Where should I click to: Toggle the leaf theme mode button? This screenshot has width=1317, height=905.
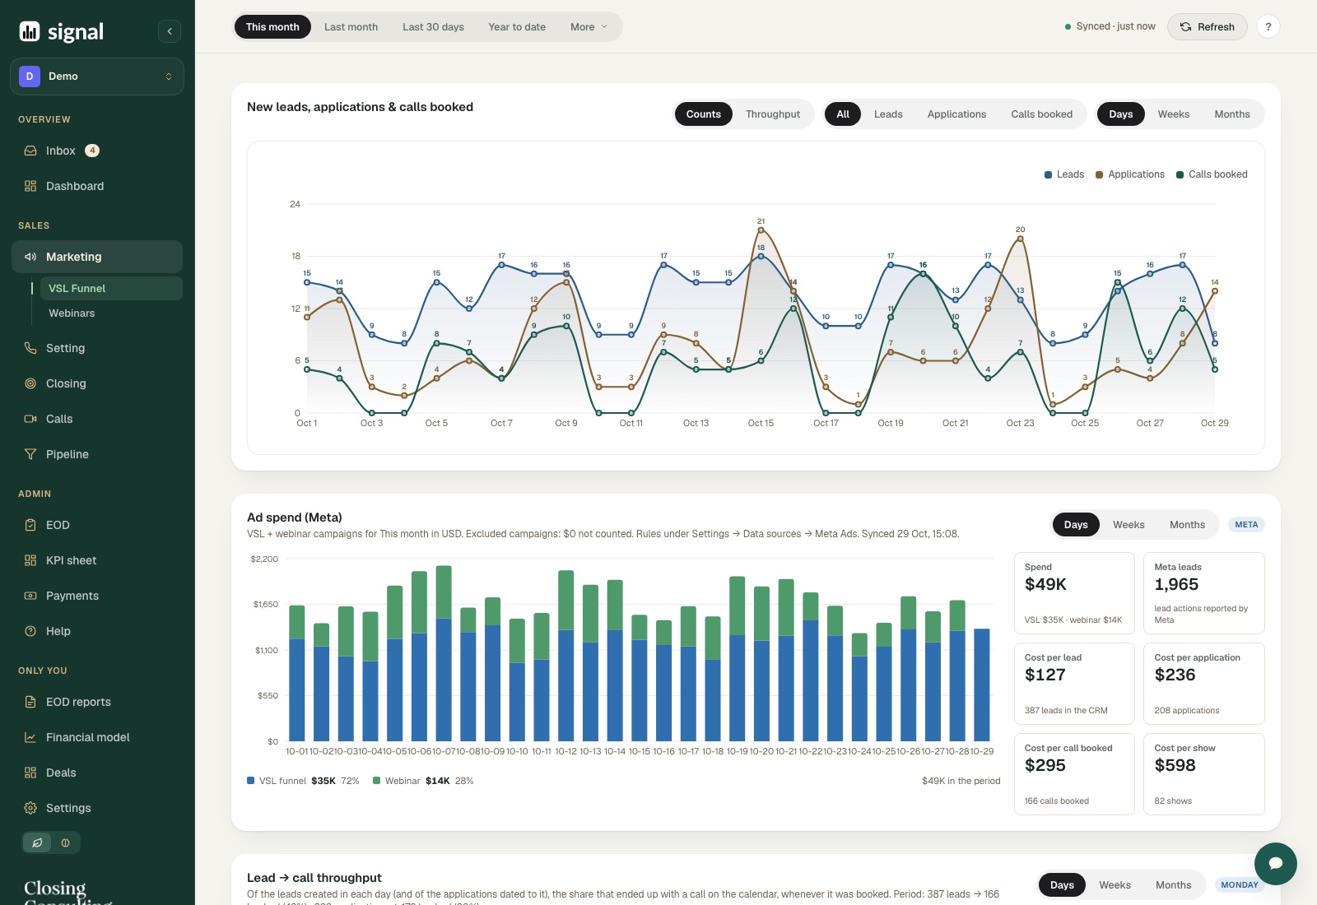[x=37, y=842]
